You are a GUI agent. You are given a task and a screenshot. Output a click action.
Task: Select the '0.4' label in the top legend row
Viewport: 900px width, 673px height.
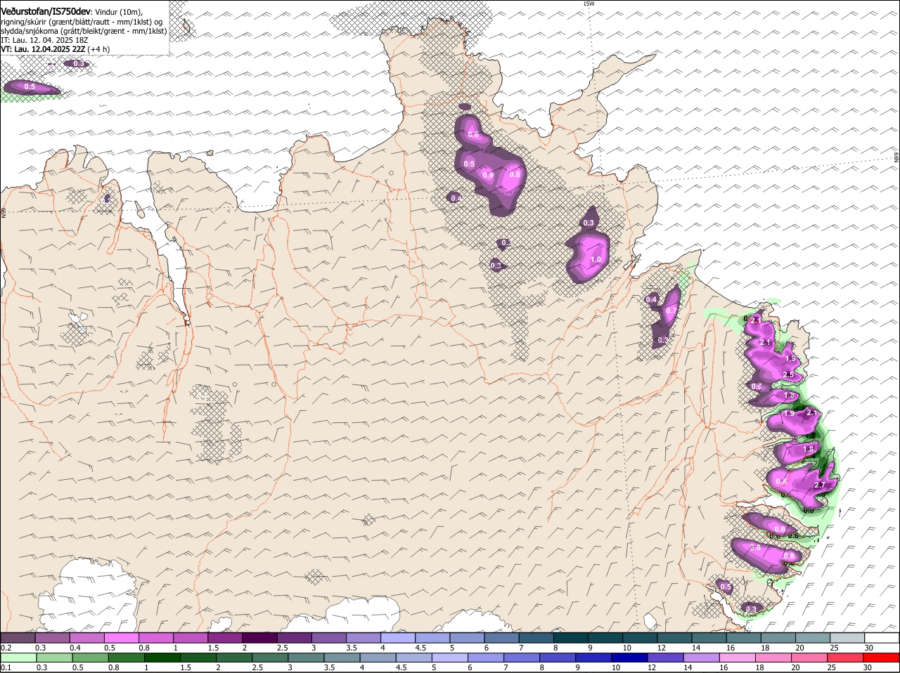click(75, 648)
